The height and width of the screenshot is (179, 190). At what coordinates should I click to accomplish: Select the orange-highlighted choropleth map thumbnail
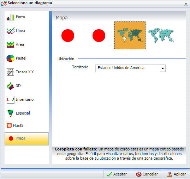(130, 36)
